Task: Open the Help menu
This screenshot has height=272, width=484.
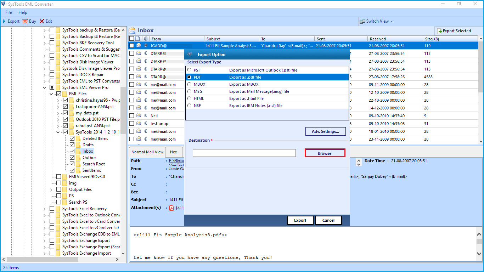Action: (x=23, y=12)
